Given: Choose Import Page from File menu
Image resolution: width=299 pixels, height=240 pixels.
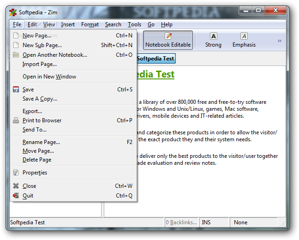Looking at the screenshot, I should click(x=74, y=64).
